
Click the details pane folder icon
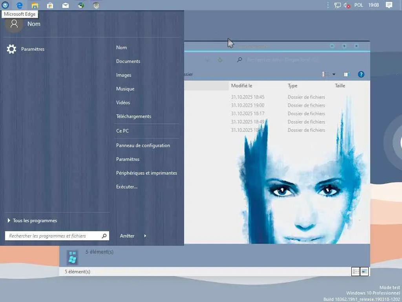pos(72,257)
